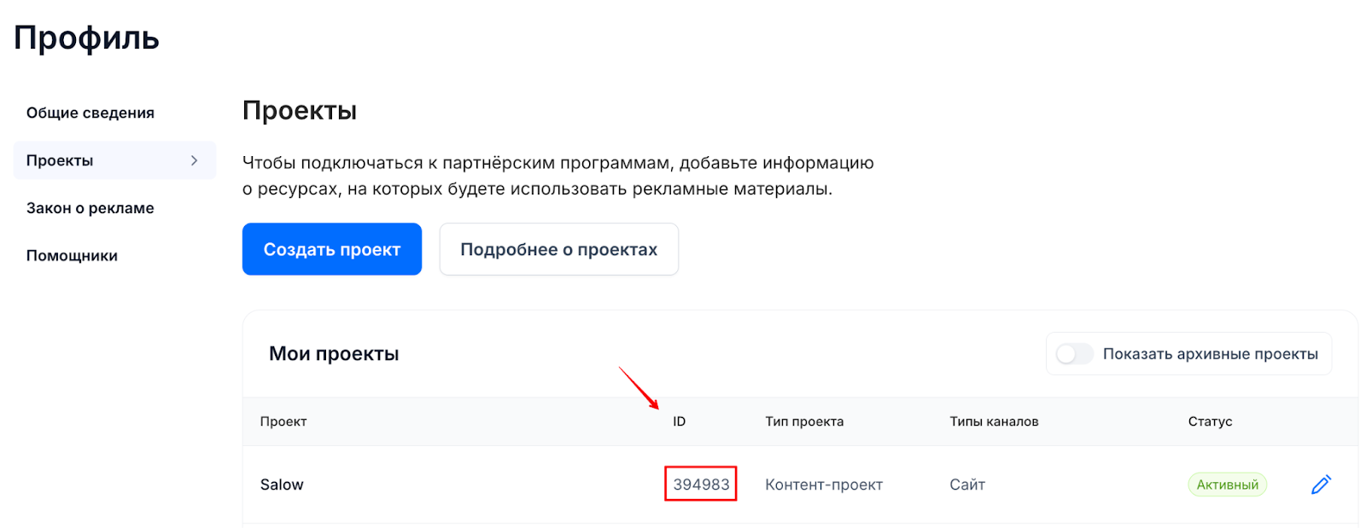Open the Закон о рекламе section
This screenshot has height=528, width=1366.
(x=90, y=208)
